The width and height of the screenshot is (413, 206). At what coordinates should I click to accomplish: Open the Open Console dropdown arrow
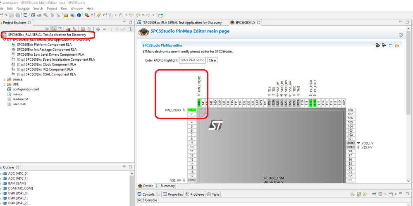[x=396, y=194]
